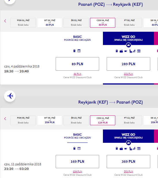Select the return date CZW 11, PAŹ at 124 PLN
This screenshot has height=178, width=158.
103,120
